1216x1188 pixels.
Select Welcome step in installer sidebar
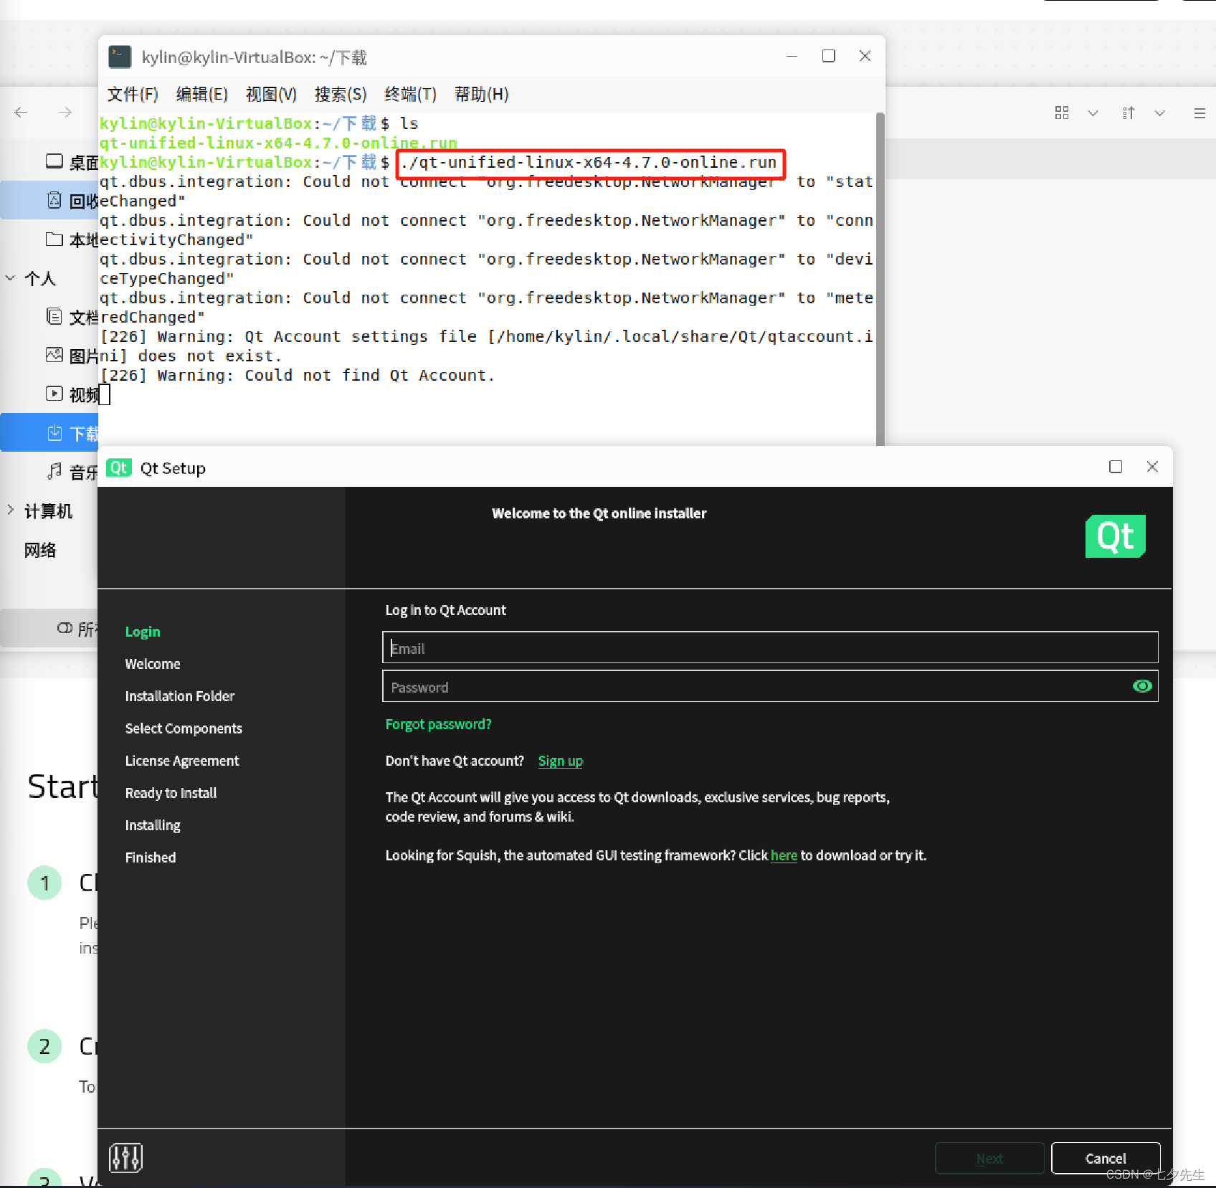pyautogui.click(x=153, y=664)
